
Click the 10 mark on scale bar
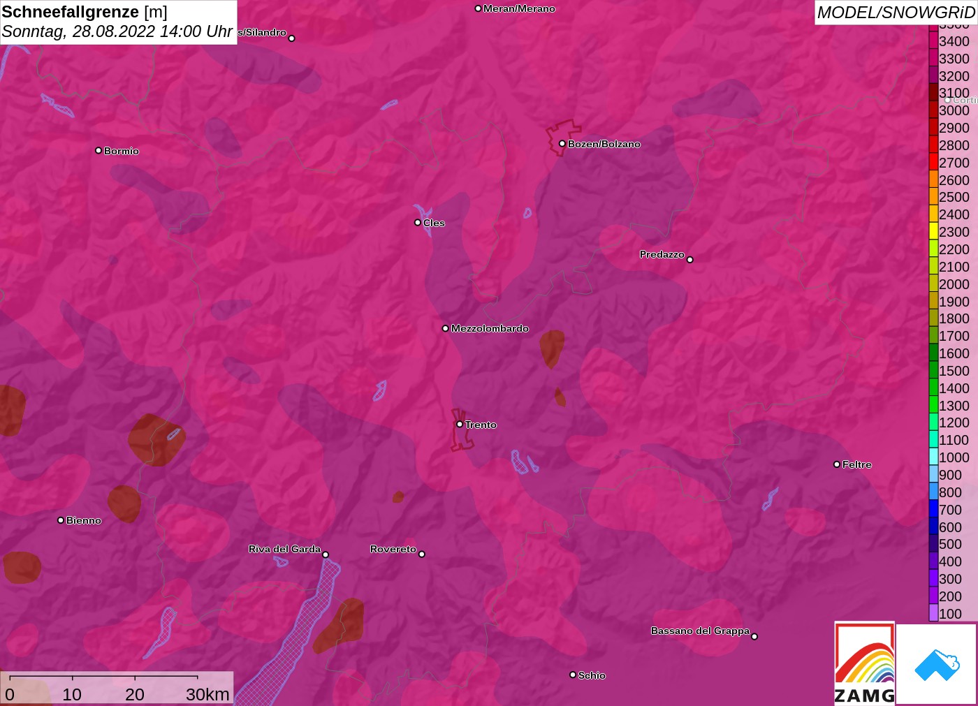point(72,694)
